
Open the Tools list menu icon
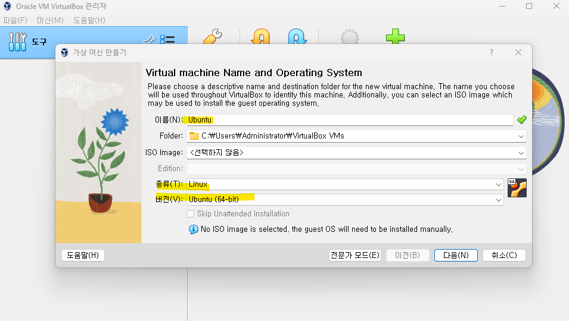167,39
